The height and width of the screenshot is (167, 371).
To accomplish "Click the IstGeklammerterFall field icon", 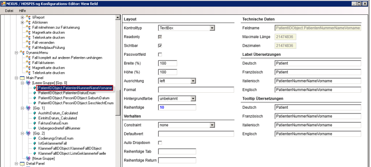I will click(x=35, y=143).
